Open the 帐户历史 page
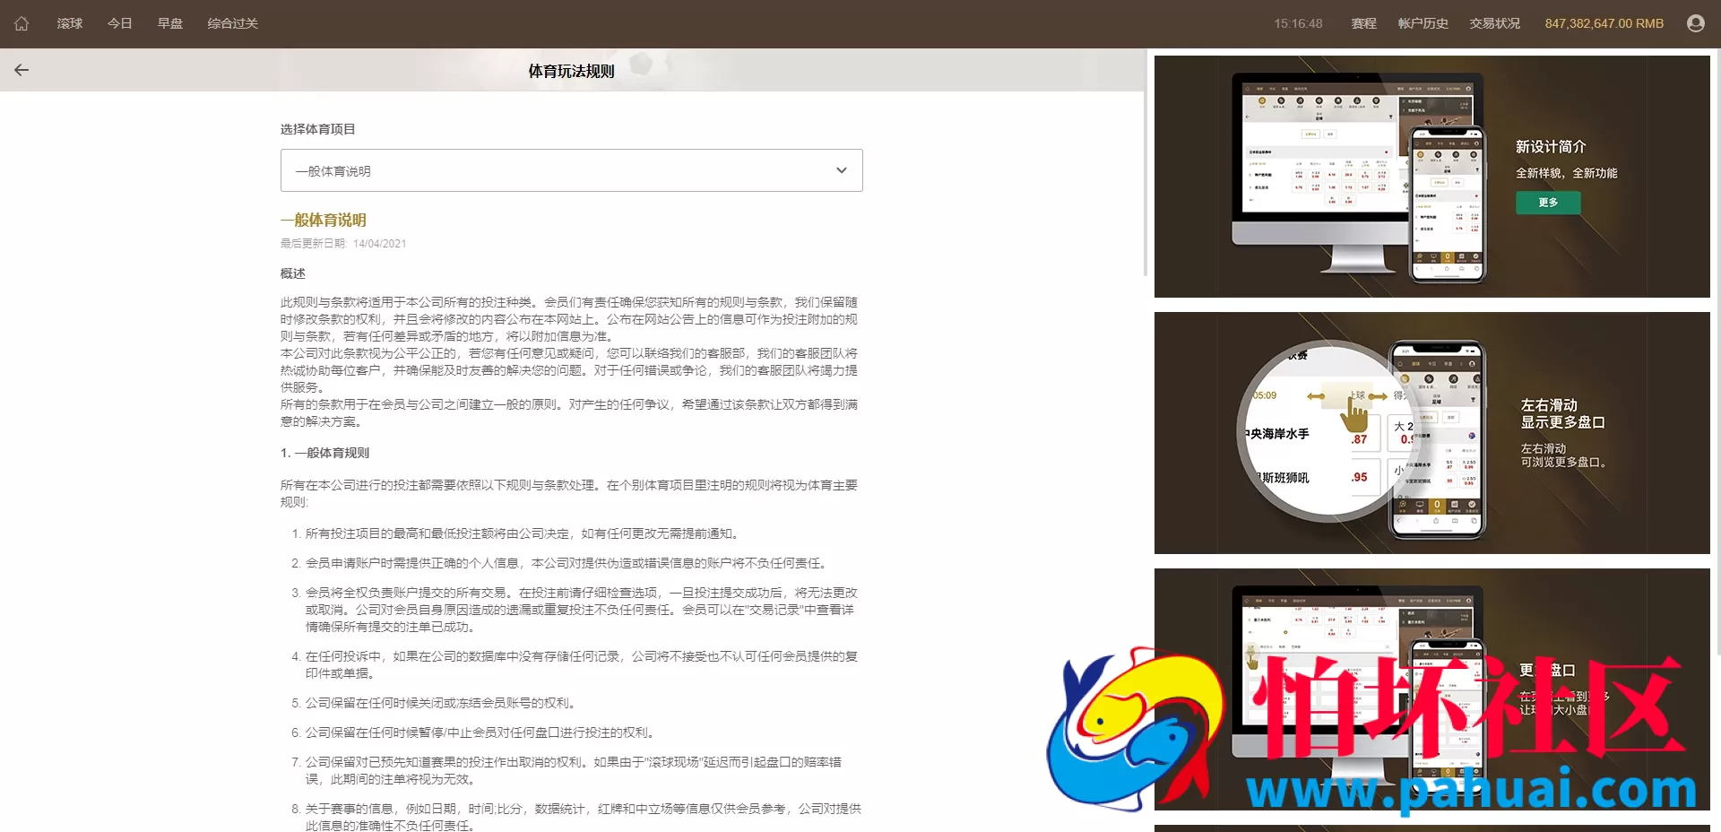This screenshot has width=1721, height=832. click(1423, 23)
